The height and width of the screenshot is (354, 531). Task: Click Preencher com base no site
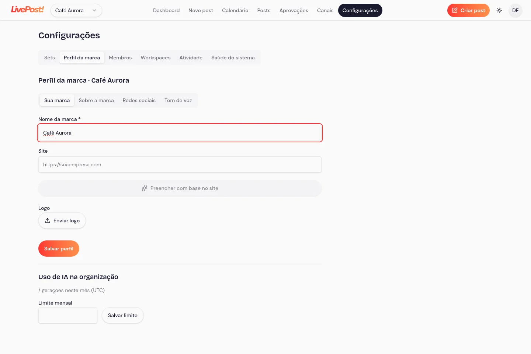pyautogui.click(x=180, y=188)
